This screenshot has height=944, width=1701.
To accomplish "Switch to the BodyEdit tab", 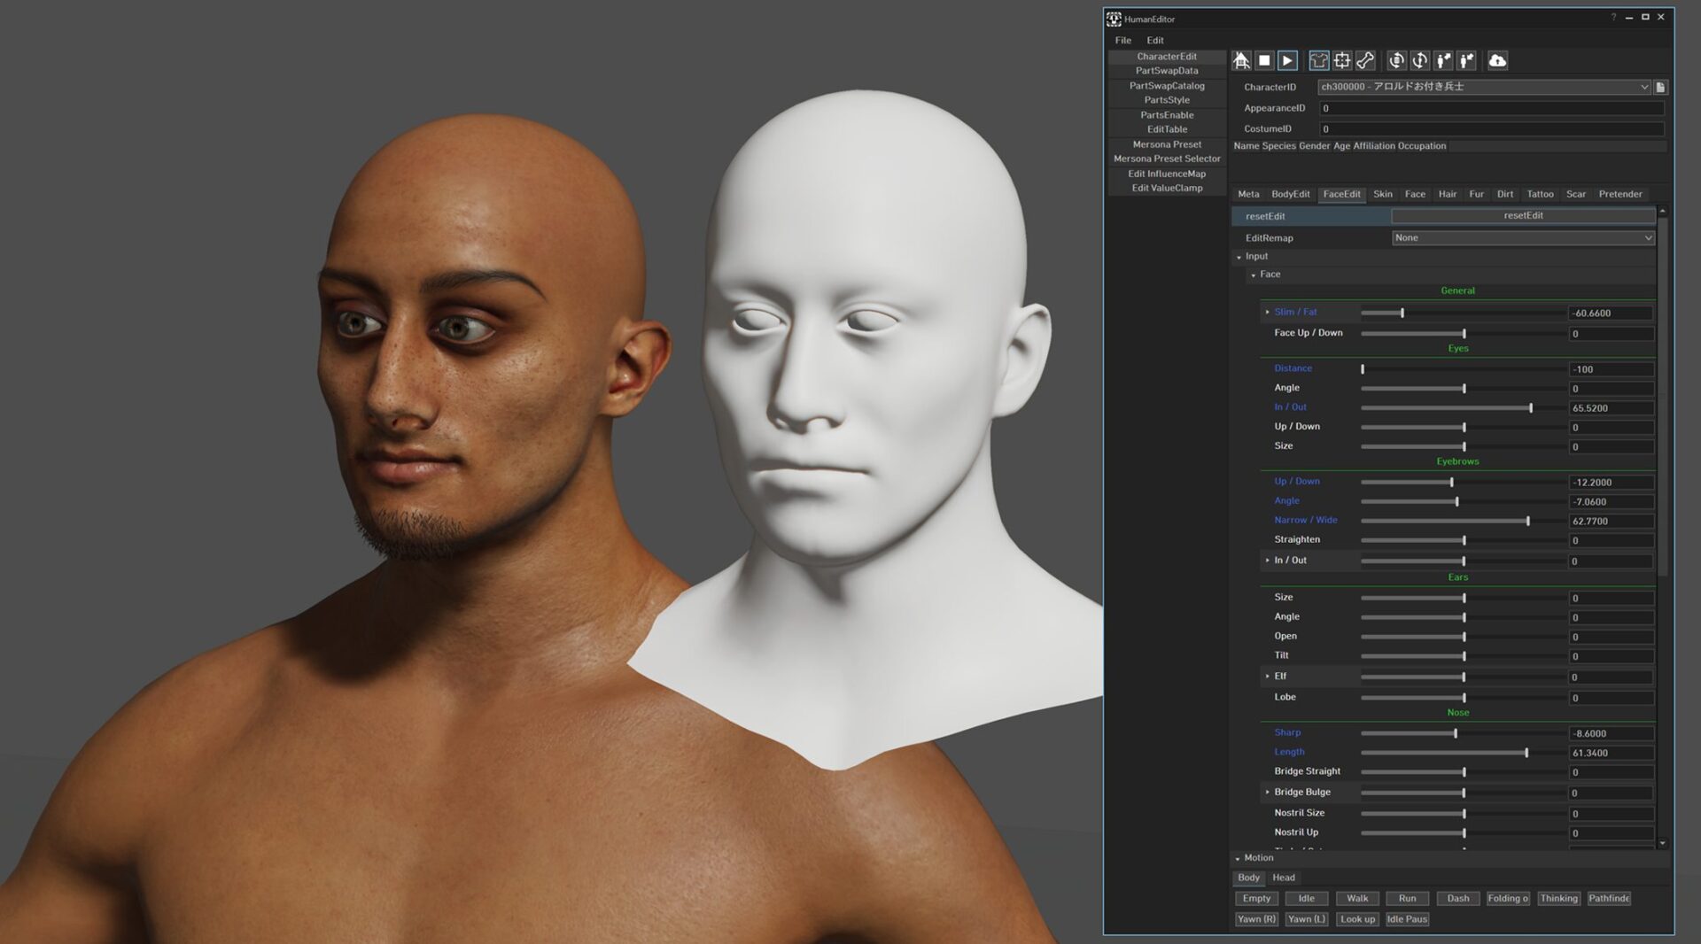I will pyautogui.click(x=1290, y=194).
